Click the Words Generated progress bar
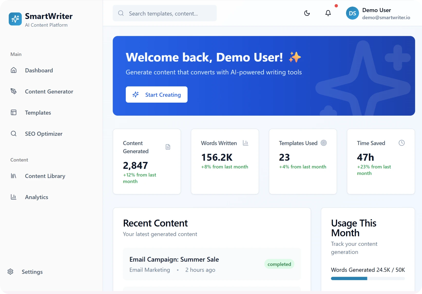 [x=367, y=278]
